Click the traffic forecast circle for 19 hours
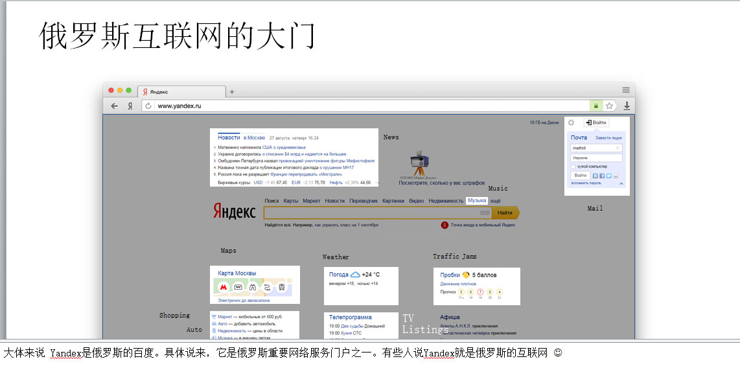Screen dimensions: 740x370 480,292
